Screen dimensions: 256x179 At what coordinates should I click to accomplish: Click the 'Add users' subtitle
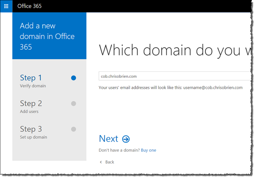pyautogui.click(x=29, y=111)
